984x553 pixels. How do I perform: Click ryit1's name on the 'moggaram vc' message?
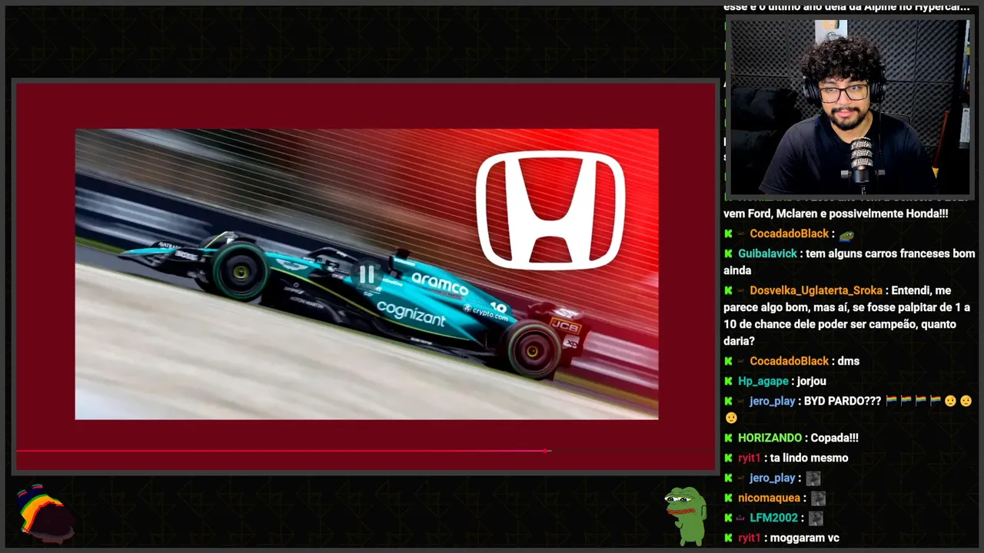749,538
